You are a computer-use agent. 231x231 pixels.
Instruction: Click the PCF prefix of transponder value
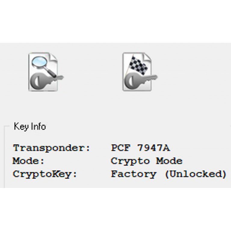[x=121, y=148]
